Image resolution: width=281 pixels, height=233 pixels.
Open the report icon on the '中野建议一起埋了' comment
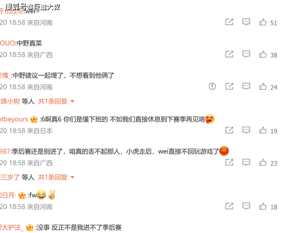coord(213,87)
